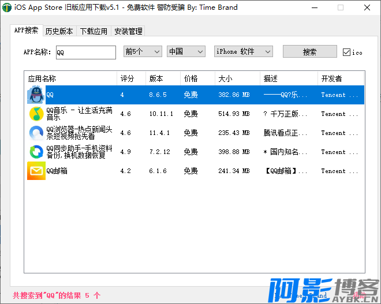
Task: Select the QQ浏览器 row name
Action: click(79, 133)
